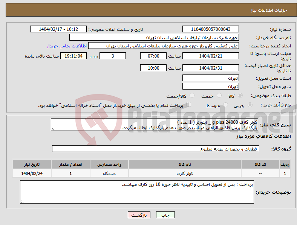Click the general description text area
The height and width of the screenshot is (225, 297).
click(x=155, y=125)
